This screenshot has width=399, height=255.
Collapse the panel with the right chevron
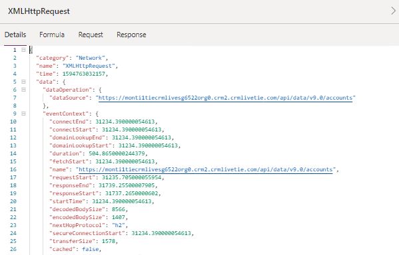pos(394,11)
